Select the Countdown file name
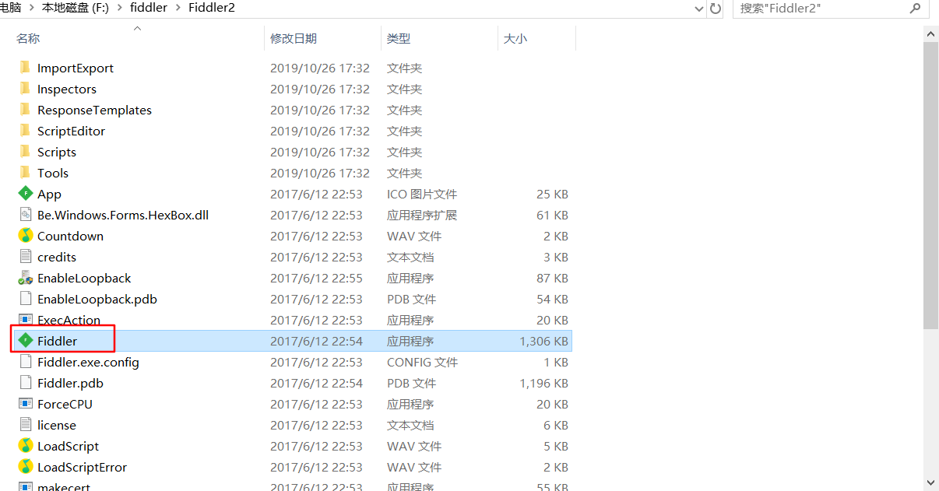This screenshot has height=491, width=939. (70, 237)
